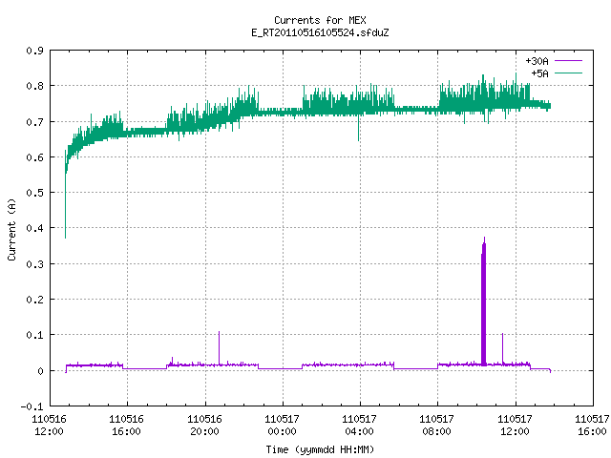Click the y-axis label 'Current (A)'
Screen dimensions: 611x458
point(11,229)
